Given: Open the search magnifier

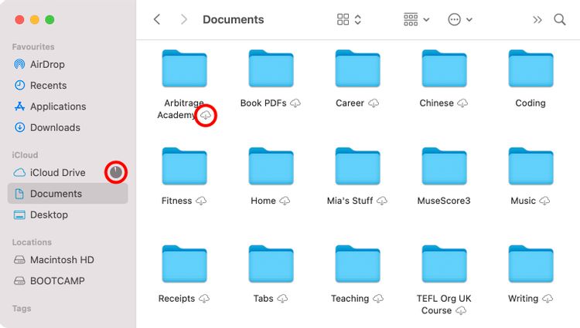Looking at the screenshot, I should [x=560, y=19].
